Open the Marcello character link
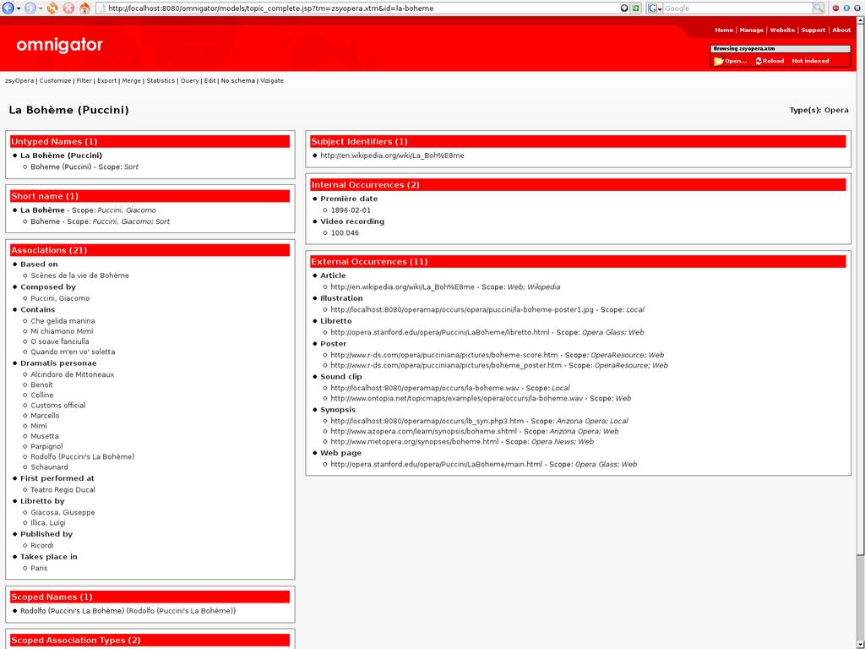865x649 pixels. 45,416
